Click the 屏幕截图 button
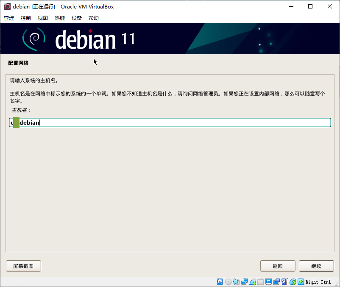The height and width of the screenshot is (287, 340). click(x=23, y=266)
